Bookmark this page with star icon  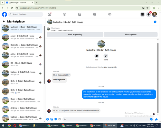tap(147, 8)
